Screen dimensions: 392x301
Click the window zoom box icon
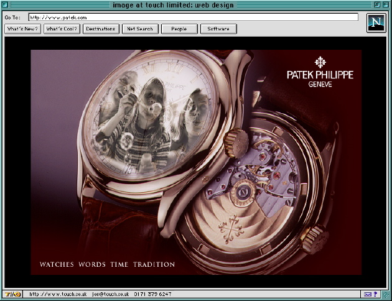377,4
